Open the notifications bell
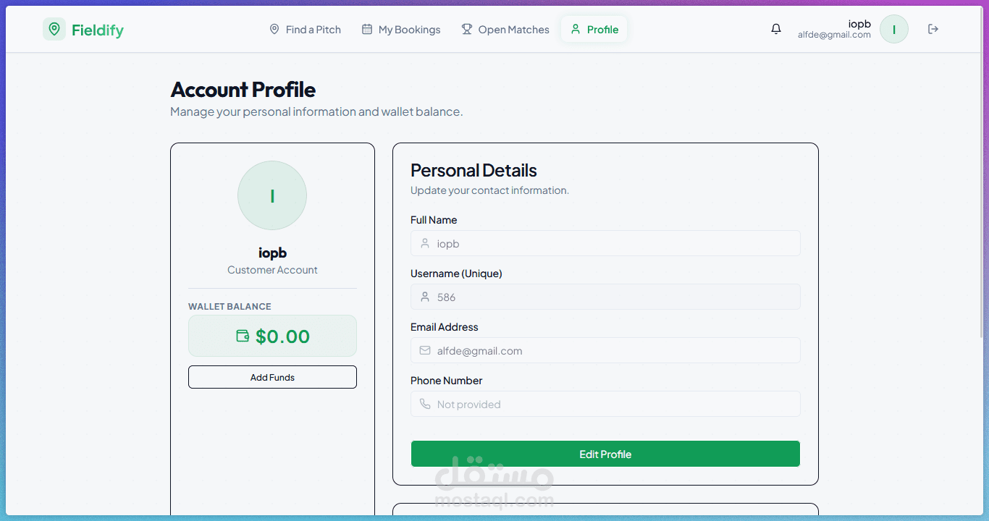Screen dimensions: 989x521 coord(776,29)
